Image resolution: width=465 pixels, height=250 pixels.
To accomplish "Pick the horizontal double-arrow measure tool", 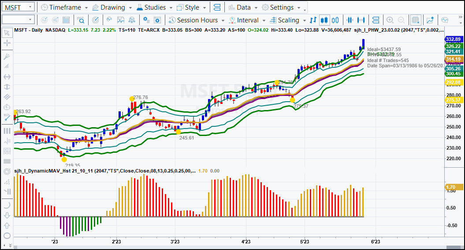I will pos(7,77).
